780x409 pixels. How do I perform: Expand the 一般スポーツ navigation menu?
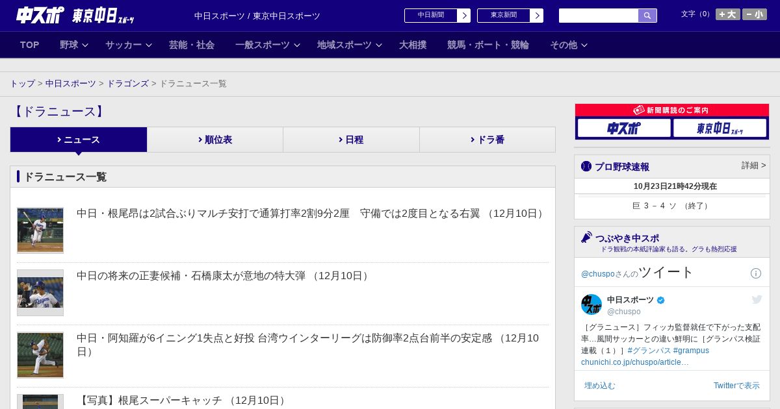[268, 45]
